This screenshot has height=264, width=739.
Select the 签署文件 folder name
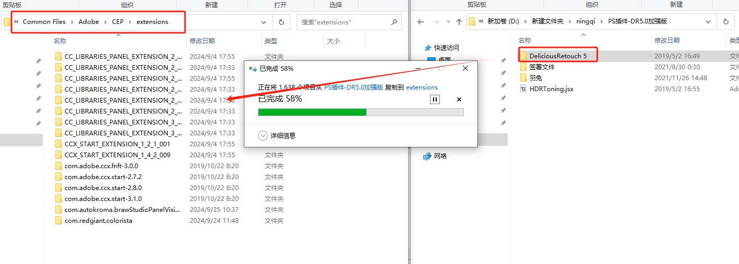(x=542, y=67)
